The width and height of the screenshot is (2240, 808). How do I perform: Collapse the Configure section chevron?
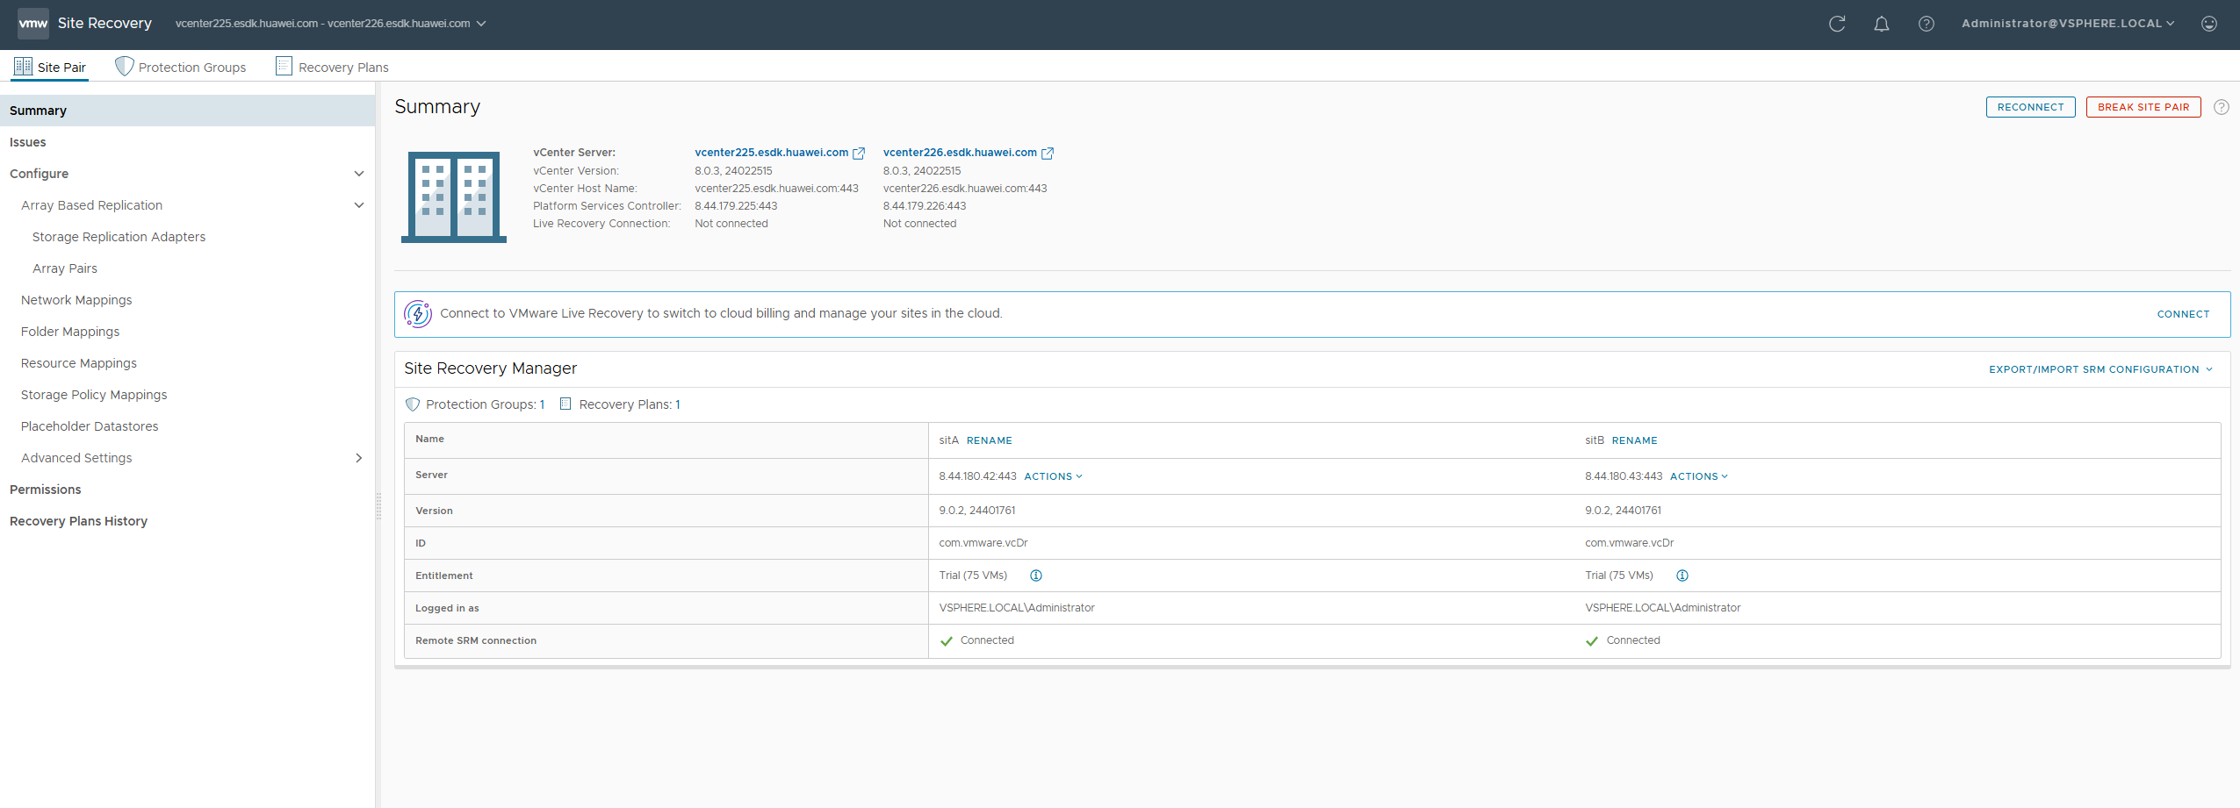tap(358, 174)
